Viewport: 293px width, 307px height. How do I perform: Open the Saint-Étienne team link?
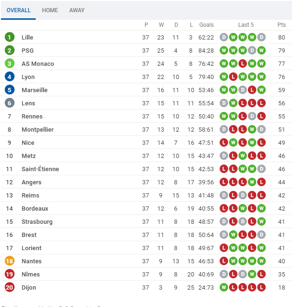point(40,169)
